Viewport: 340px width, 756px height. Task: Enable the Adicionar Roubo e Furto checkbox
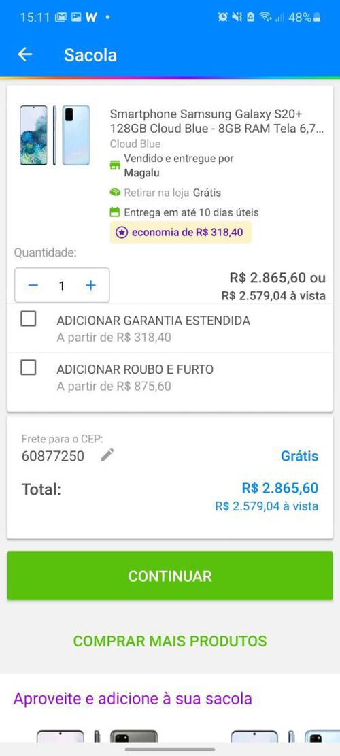click(29, 367)
